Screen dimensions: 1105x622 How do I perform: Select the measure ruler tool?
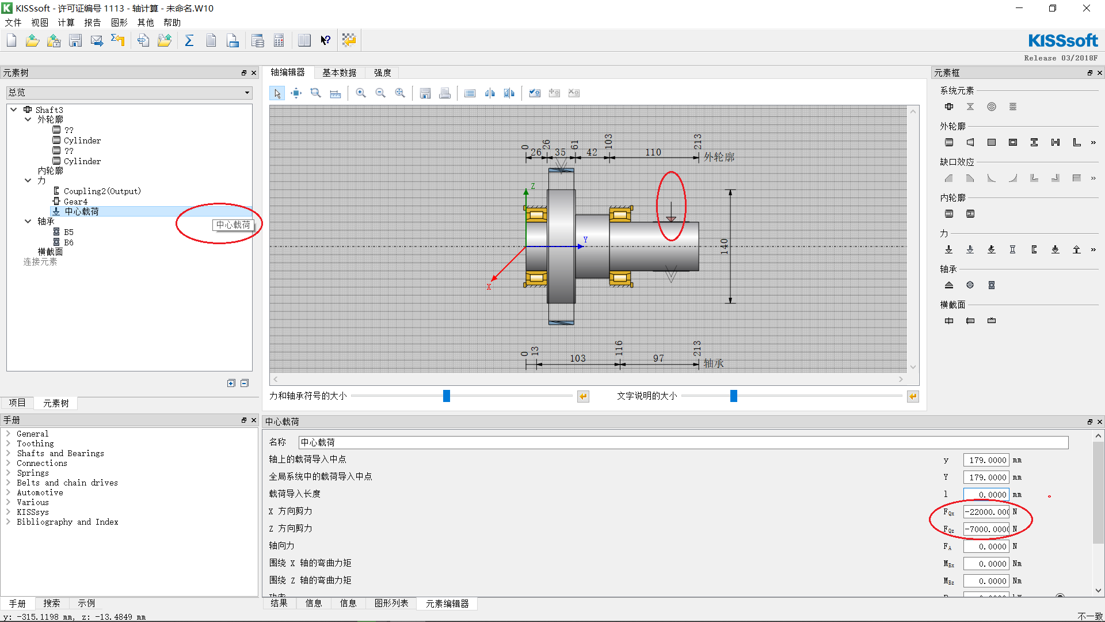[x=336, y=93]
